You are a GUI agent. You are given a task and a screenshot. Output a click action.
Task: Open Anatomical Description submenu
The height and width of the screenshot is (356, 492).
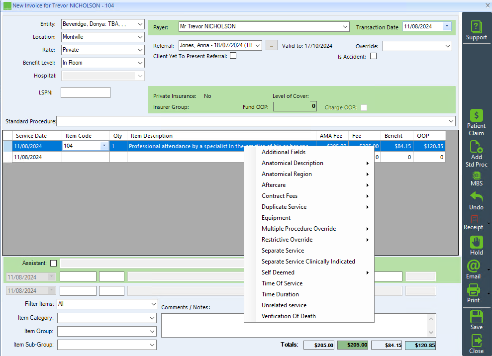pyautogui.click(x=309, y=163)
